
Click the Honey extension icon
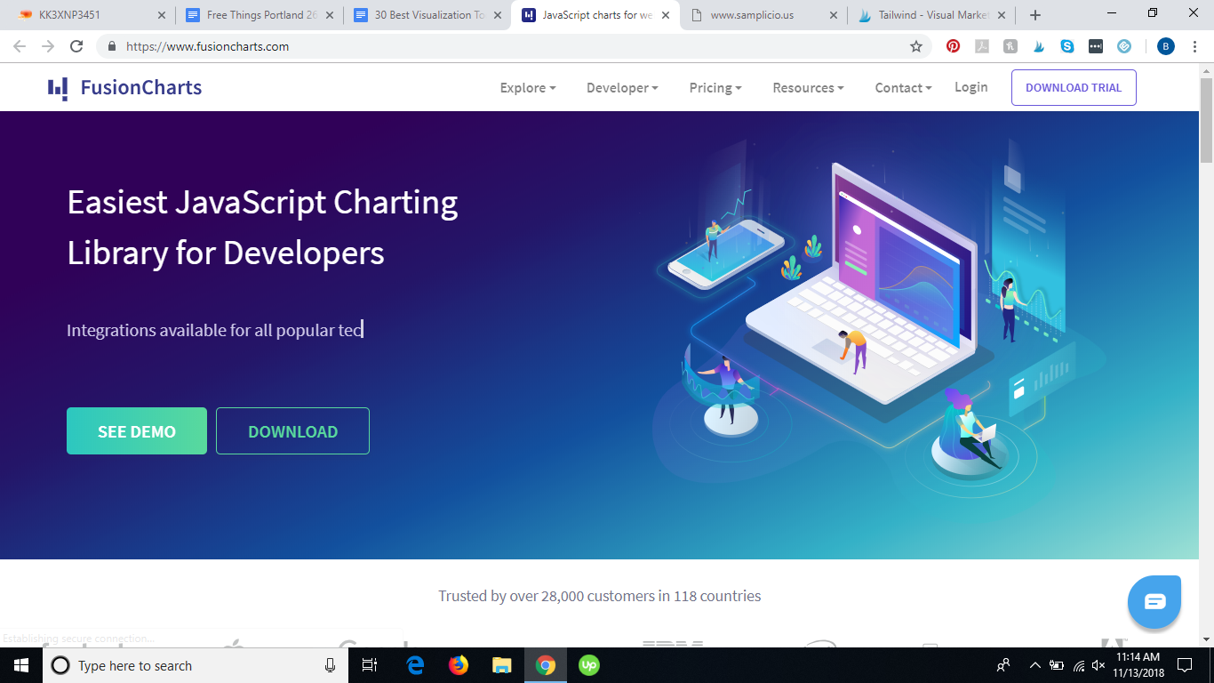tap(1010, 46)
